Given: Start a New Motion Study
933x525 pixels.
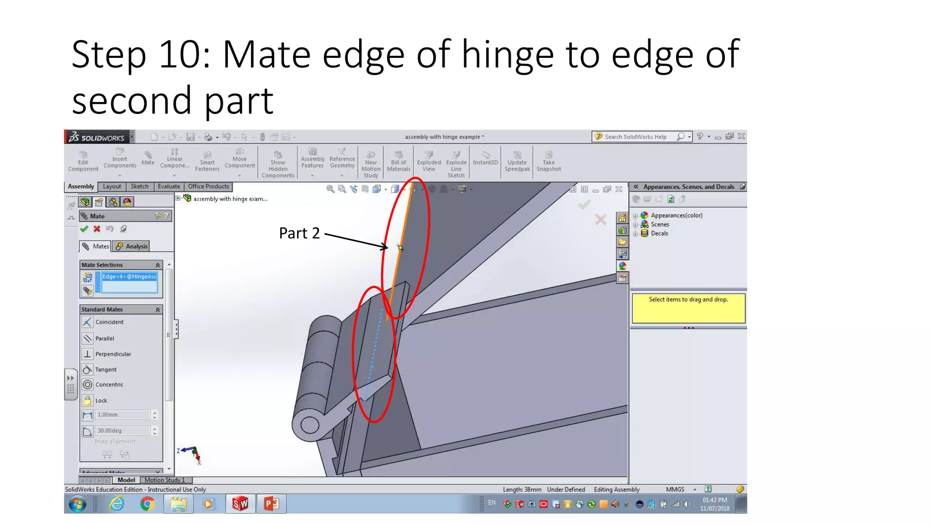Looking at the screenshot, I should click(x=371, y=165).
